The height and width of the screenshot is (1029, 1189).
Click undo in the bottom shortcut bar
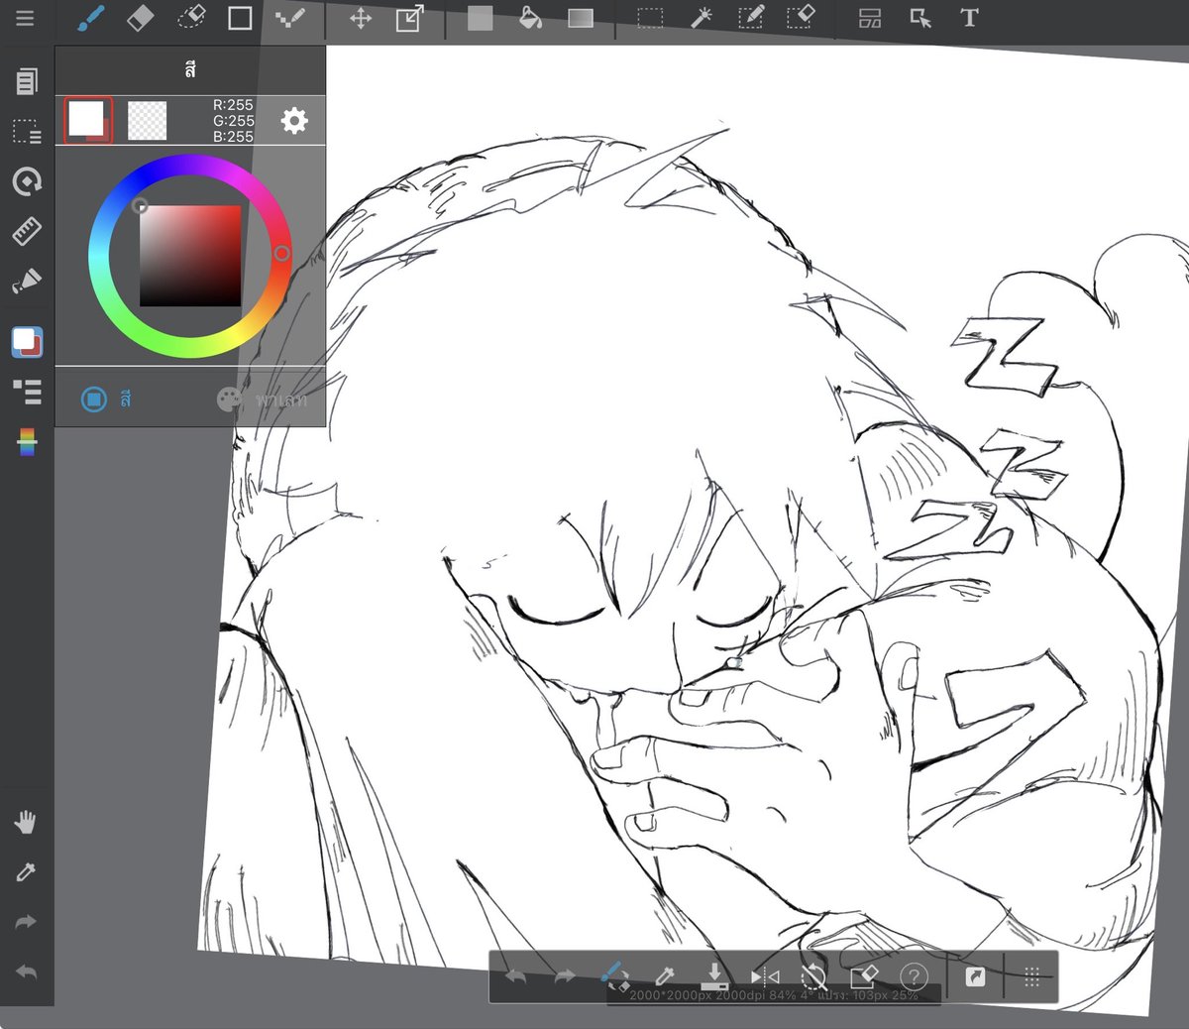pos(515,976)
